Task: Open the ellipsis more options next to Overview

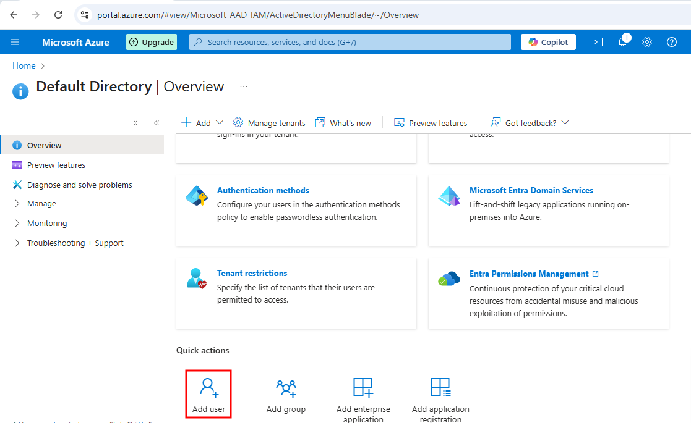Action: tap(244, 86)
